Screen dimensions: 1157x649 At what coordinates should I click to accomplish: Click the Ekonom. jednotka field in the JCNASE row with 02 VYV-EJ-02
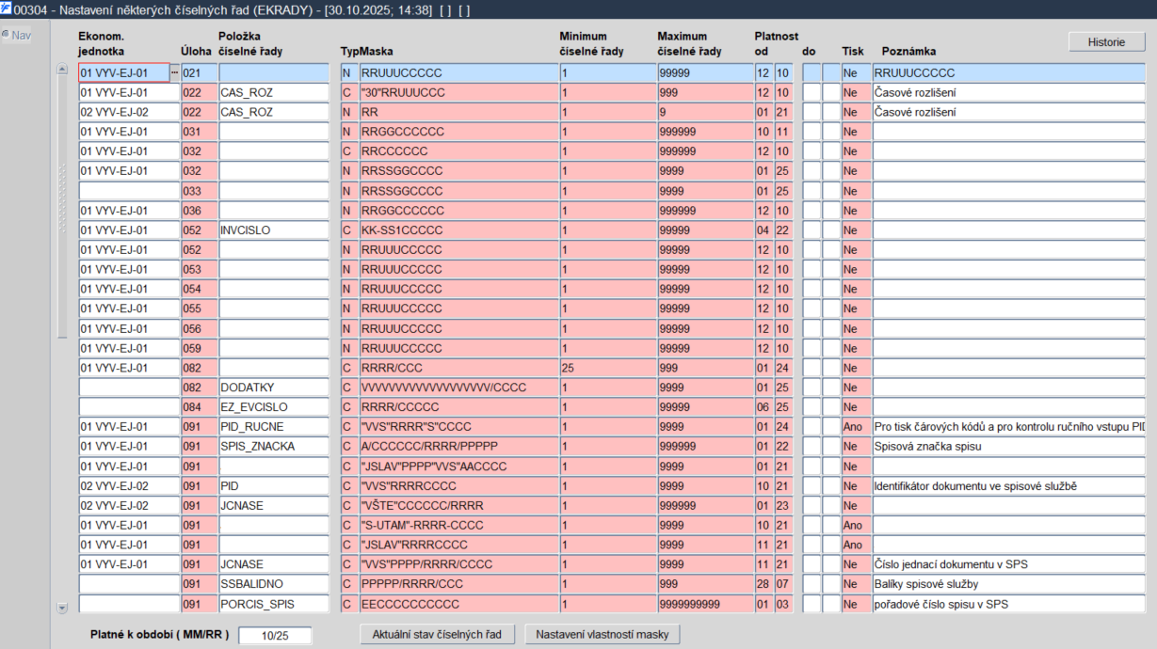pyautogui.click(x=128, y=505)
